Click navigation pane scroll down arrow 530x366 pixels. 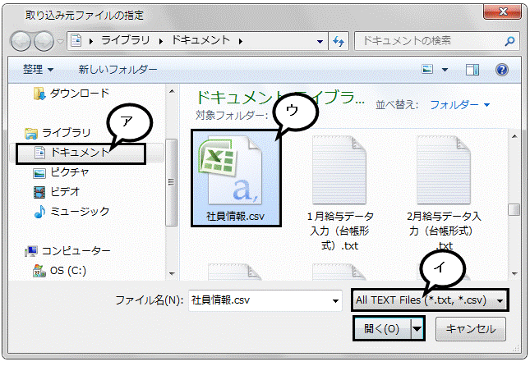click(x=172, y=274)
